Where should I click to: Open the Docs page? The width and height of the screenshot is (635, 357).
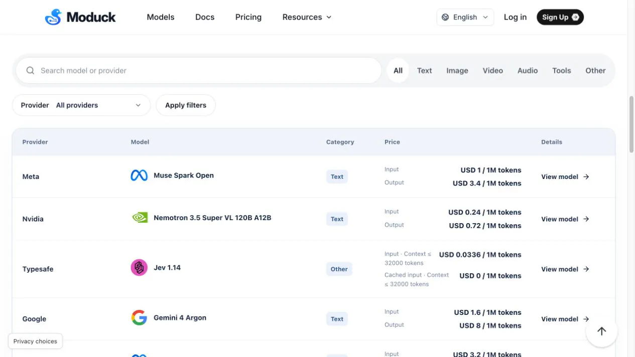pos(205,17)
